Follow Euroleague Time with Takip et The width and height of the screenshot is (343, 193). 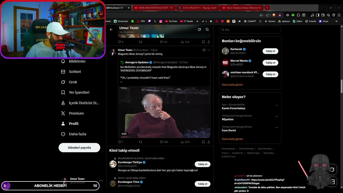pos(203,184)
